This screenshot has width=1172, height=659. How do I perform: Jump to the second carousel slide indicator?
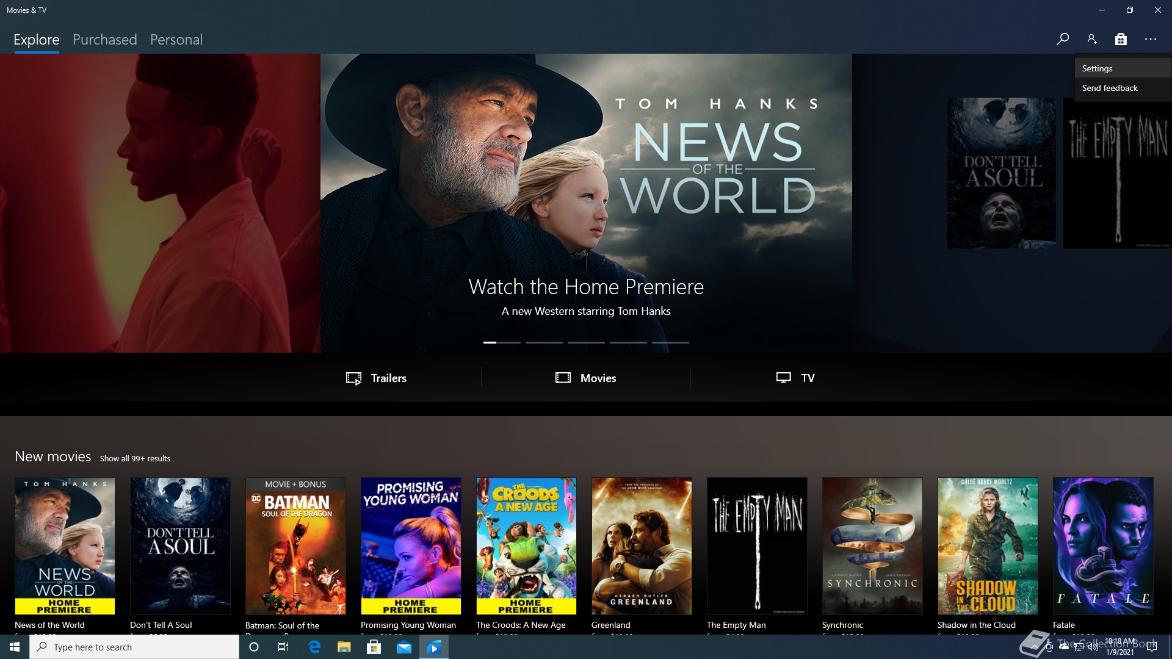[x=544, y=342]
